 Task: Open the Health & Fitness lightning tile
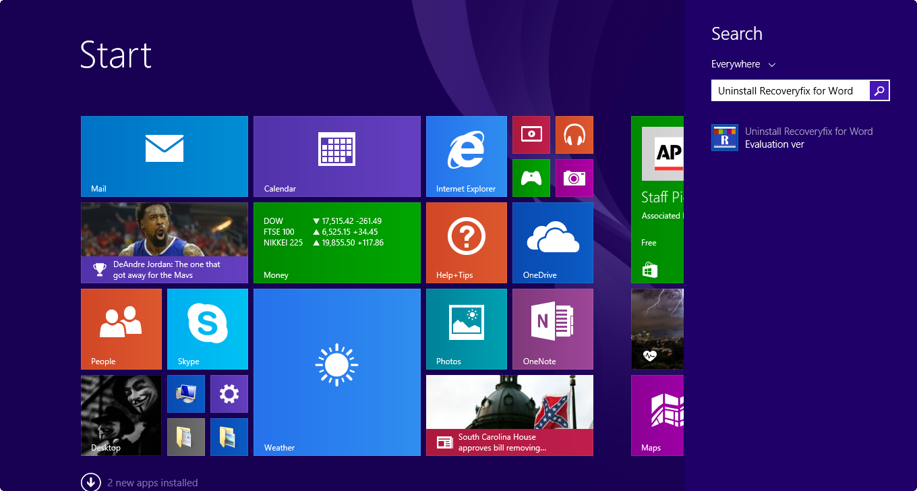click(x=657, y=329)
